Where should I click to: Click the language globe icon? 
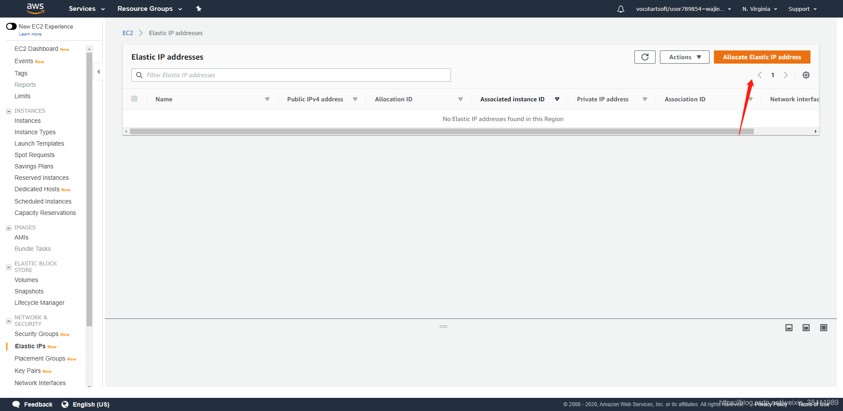pos(65,404)
